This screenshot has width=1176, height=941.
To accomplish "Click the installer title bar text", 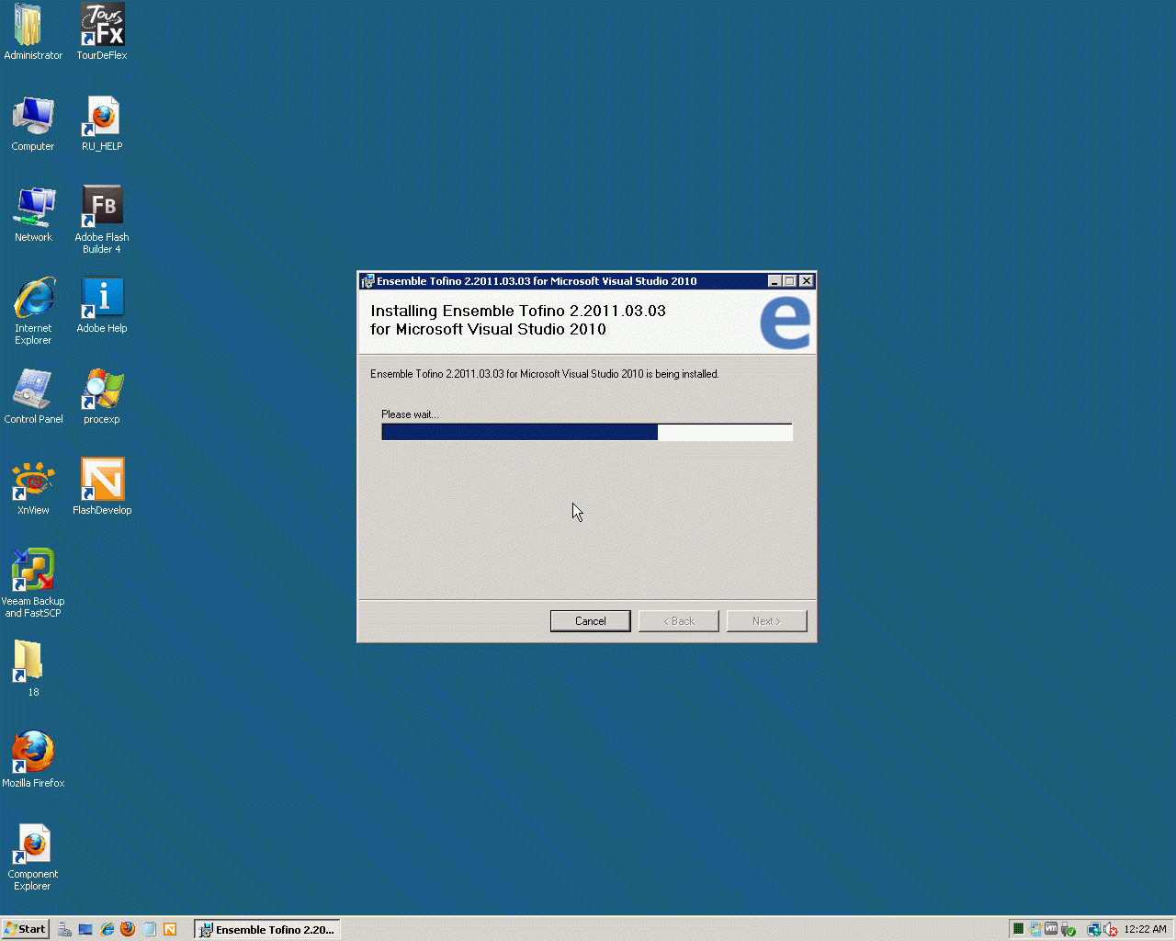I will click(x=537, y=281).
